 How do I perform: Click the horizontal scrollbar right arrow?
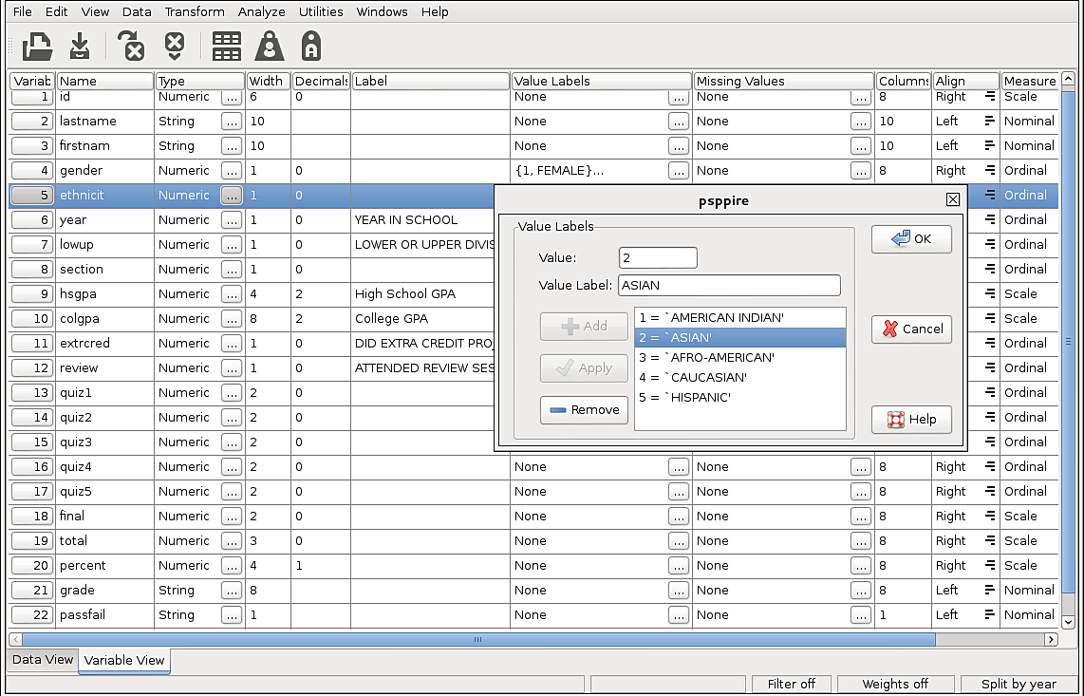(x=1051, y=639)
